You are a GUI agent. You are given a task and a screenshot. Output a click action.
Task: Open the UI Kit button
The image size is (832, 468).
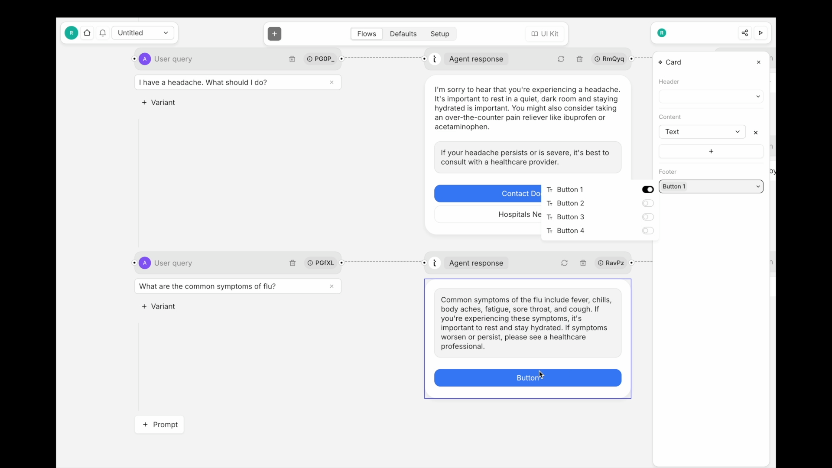click(545, 34)
